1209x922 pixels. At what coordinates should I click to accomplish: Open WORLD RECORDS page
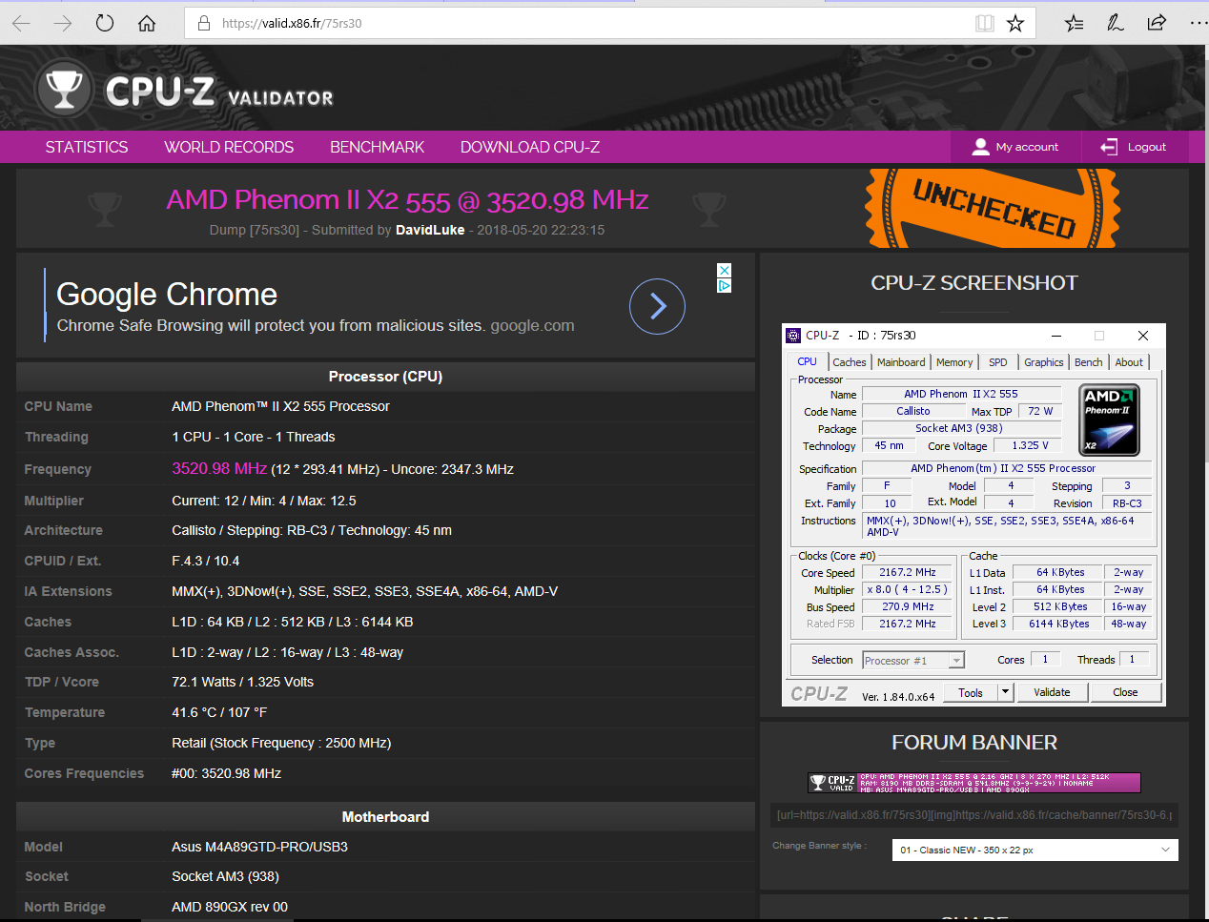click(x=229, y=147)
